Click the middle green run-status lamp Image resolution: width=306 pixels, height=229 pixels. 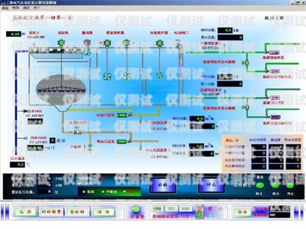pos(275,186)
